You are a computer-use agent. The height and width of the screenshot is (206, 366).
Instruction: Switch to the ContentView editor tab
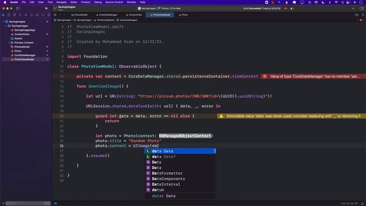pyautogui.click(x=134, y=15)
